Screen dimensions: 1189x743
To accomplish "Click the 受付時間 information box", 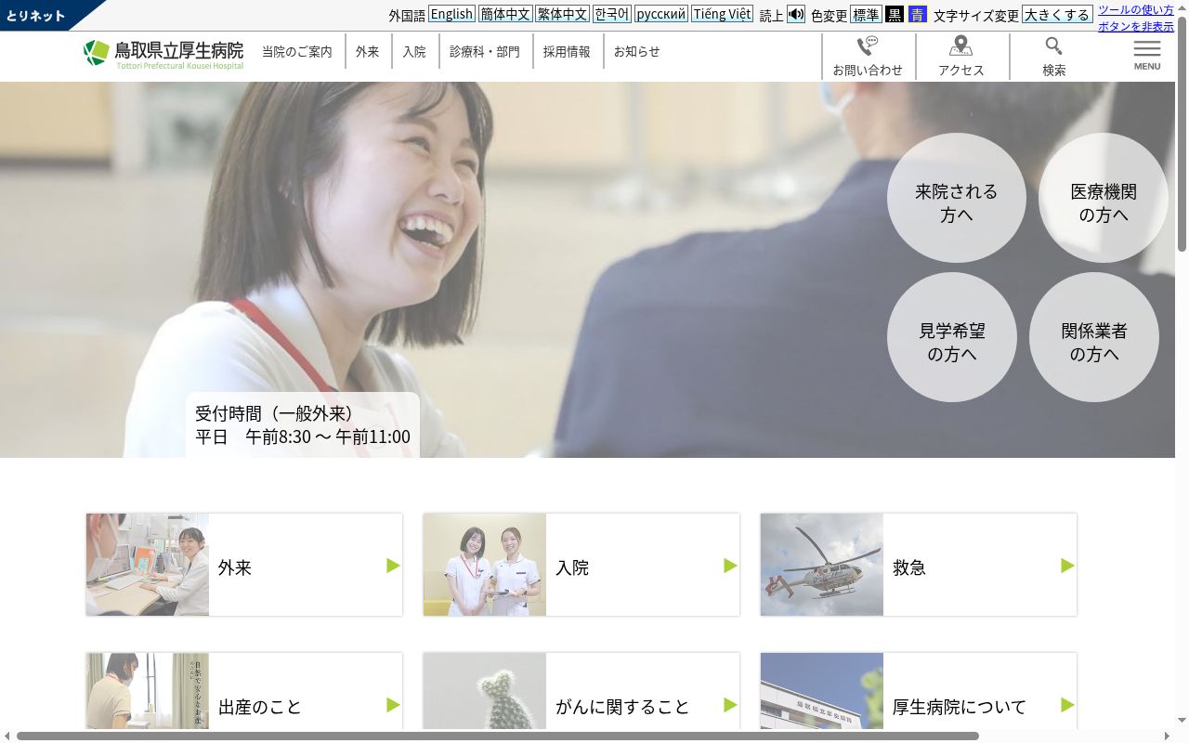I will pos(303,424).
